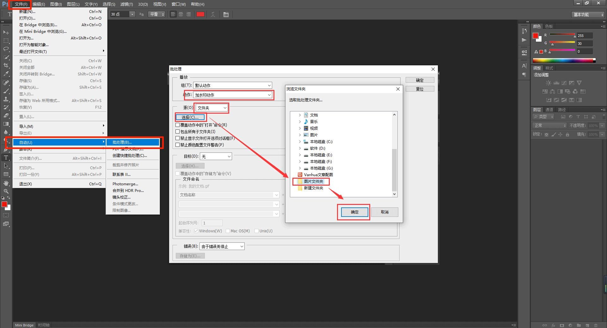
Task: Enable include all subfolders option
Action: (x=178, y=132)
